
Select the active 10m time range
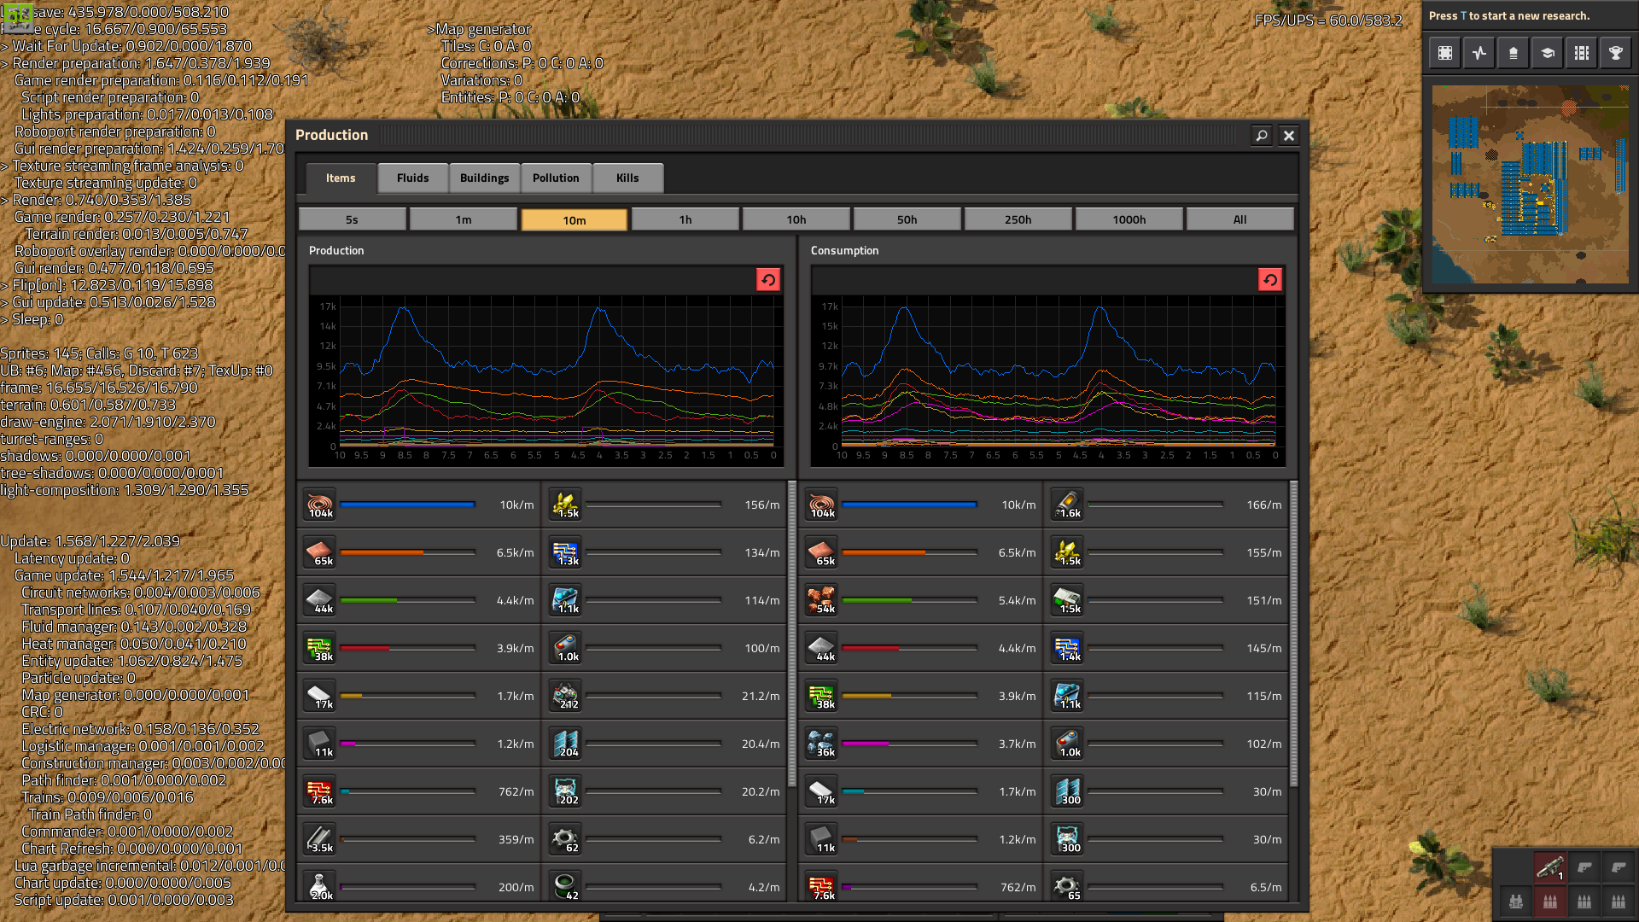(x=574, y=219)
